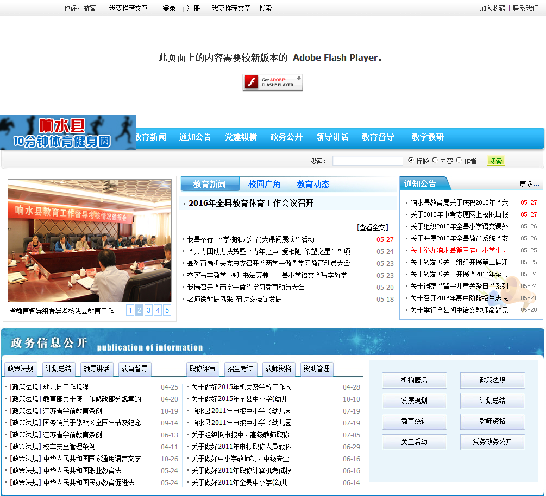Image resolution: width=546 pixels, height=496 pixels.
Task: Select the 领导讲话 tab under 政务信息公开
Action: pyautogui.click(x=97, y=368)
